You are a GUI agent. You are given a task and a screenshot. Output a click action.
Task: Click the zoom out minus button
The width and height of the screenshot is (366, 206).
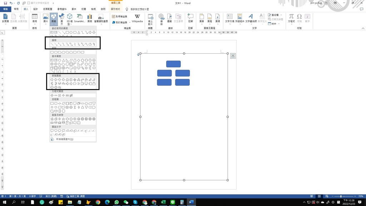(332, 196)
